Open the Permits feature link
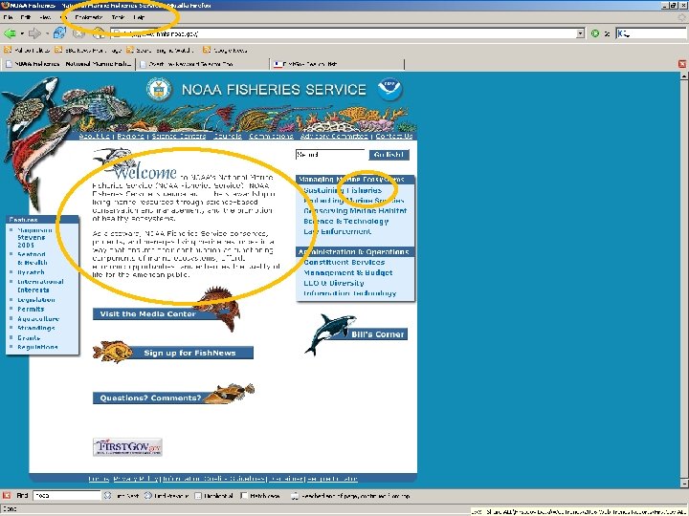 (x=31, y=309)
